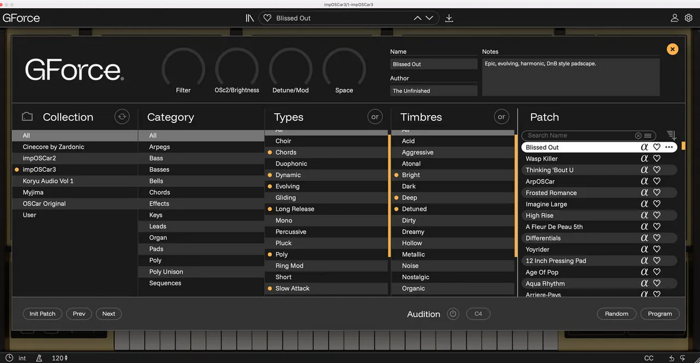Toggle the Audition power button

coord(453,313)
